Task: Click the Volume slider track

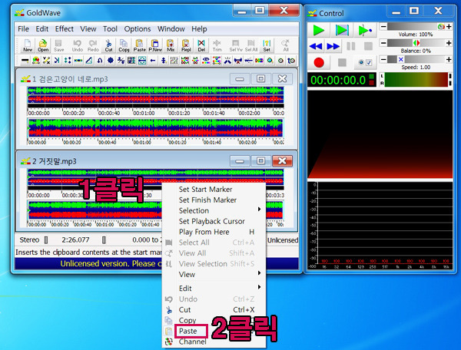Action: [416, 27]
